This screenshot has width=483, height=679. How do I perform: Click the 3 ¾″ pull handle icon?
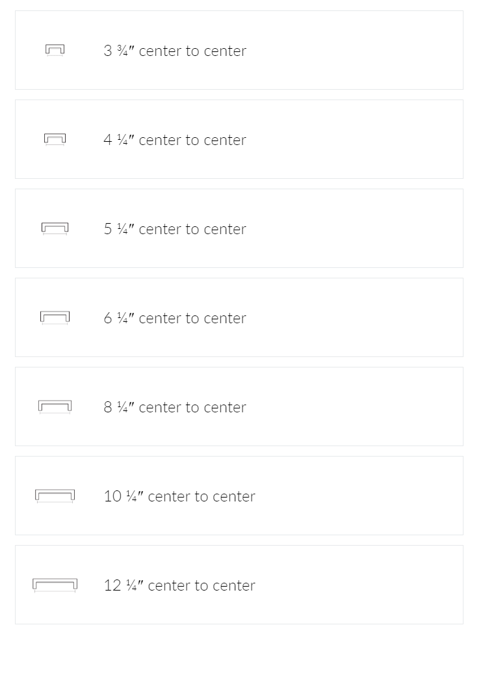55,50
